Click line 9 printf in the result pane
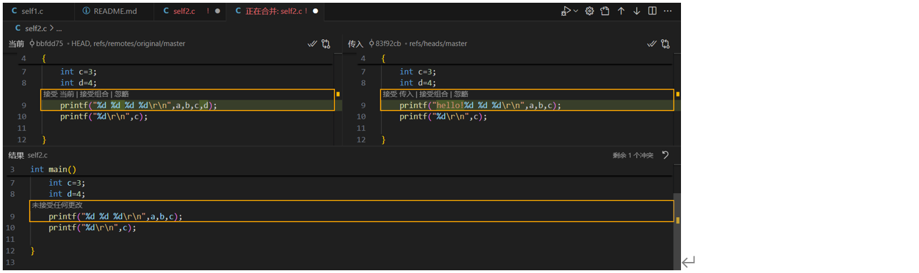Screen dimensions: 919x273 [116, 216]
